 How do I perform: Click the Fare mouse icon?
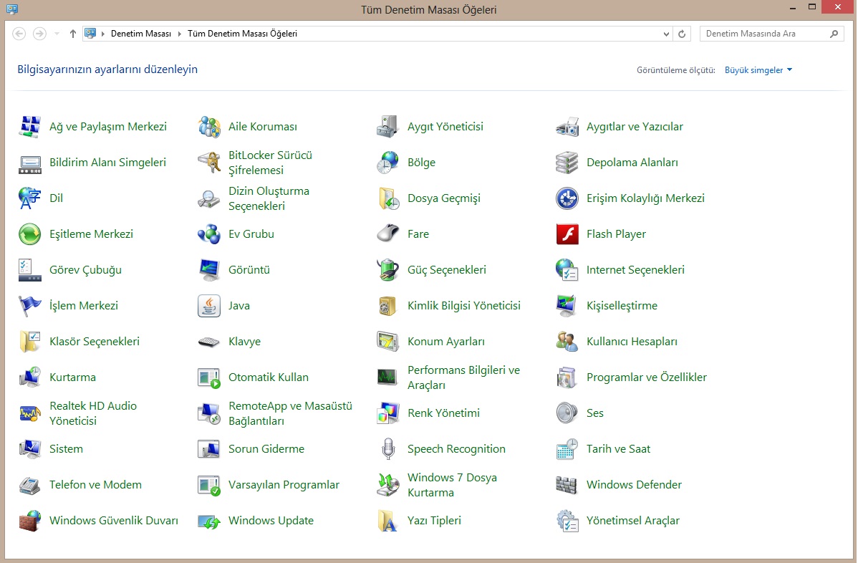(x=388, y=234)
